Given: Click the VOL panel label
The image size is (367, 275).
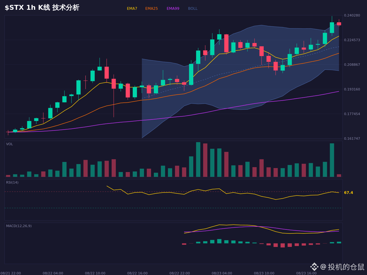Looking at the screenshot, I should (9, 144).
